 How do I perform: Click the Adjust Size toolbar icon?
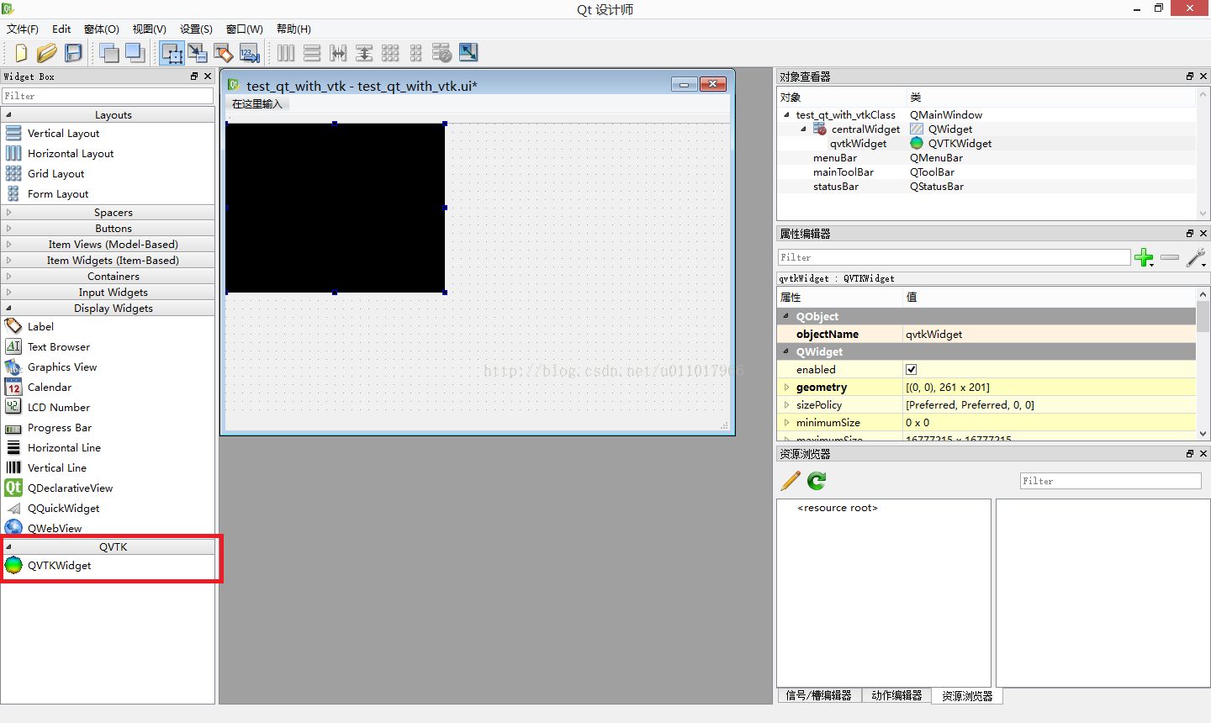tap(468, 53)
